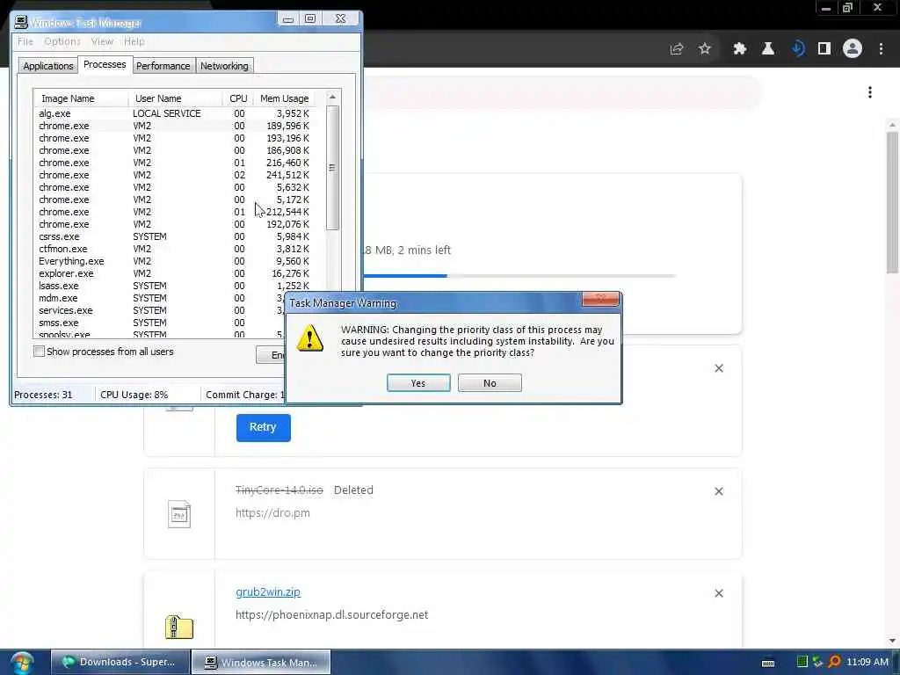900x675 pixels.
Task: Open browser Extensions puzzle icon
Action: (x=740, y=49)
